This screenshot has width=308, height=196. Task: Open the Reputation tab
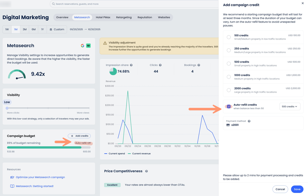tap(145, 18)
